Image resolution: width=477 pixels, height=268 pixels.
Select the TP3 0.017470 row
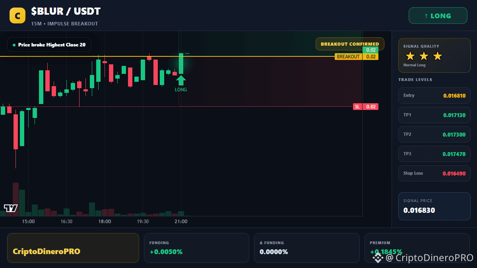click(x=434, y=154)
